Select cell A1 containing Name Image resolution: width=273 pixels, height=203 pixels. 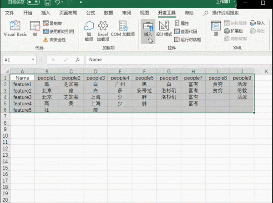(x=22, y=78)
